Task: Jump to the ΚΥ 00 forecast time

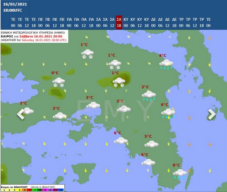Action: pyautogui.click(x=126, y=22)
